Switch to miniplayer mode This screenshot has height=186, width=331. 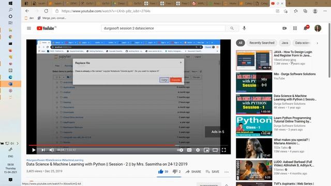(x=206, y=150)
